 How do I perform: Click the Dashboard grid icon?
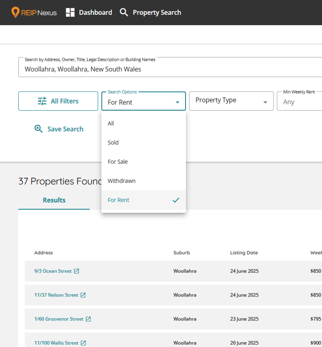[70, 13]
